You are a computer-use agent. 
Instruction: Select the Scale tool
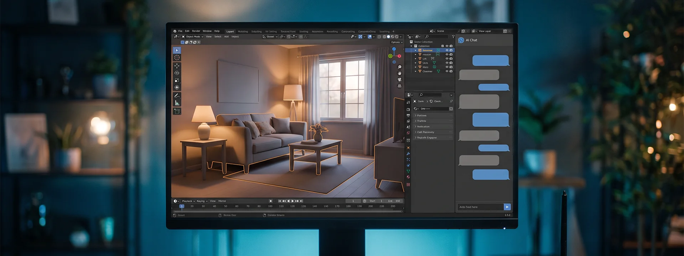point(177,80)
